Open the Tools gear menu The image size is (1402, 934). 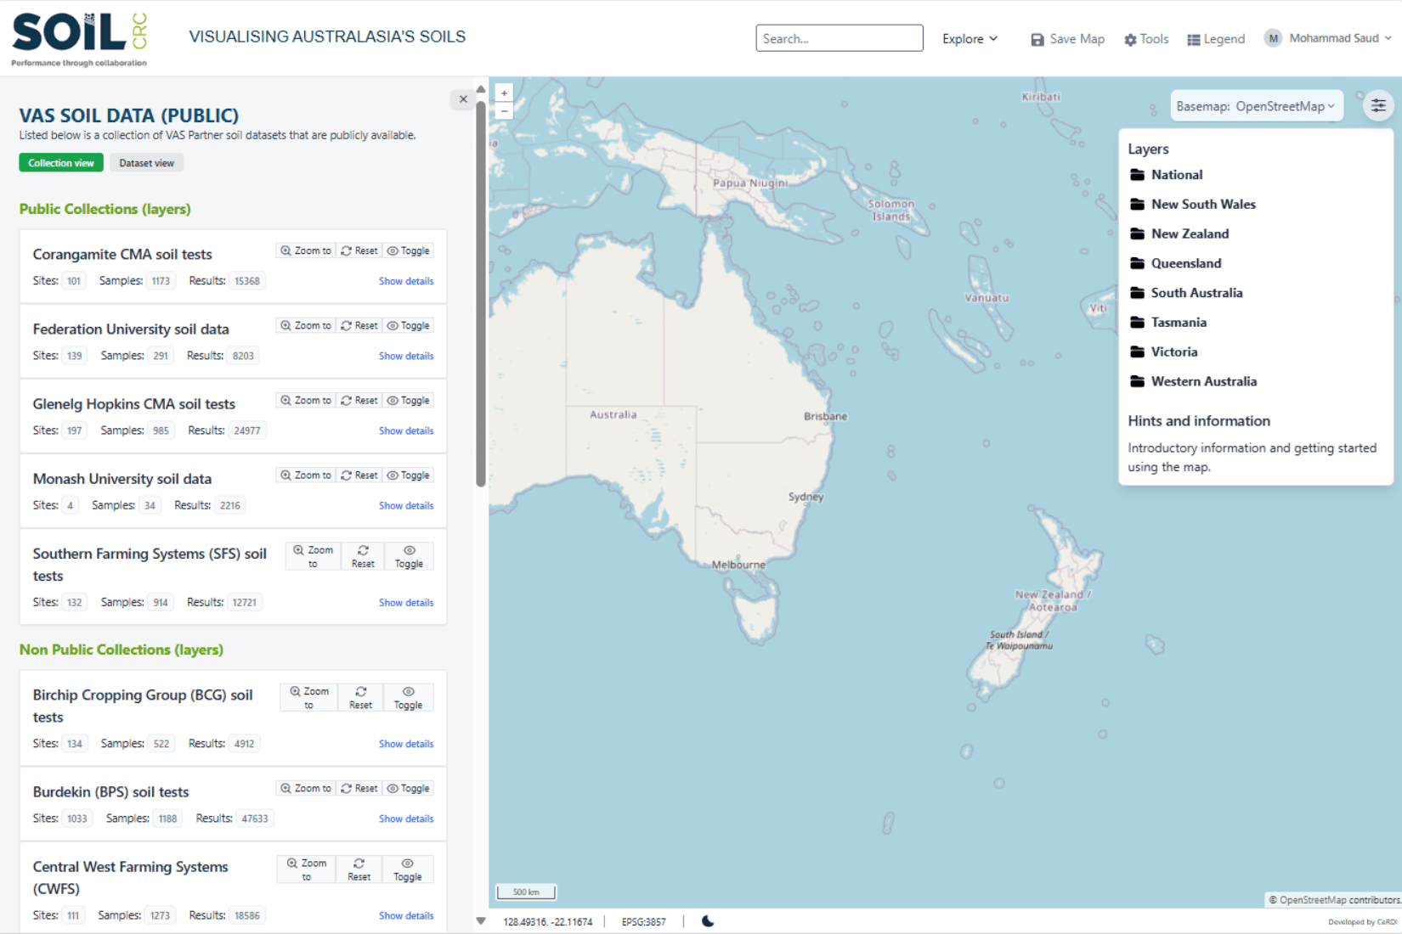point(1145,39)
